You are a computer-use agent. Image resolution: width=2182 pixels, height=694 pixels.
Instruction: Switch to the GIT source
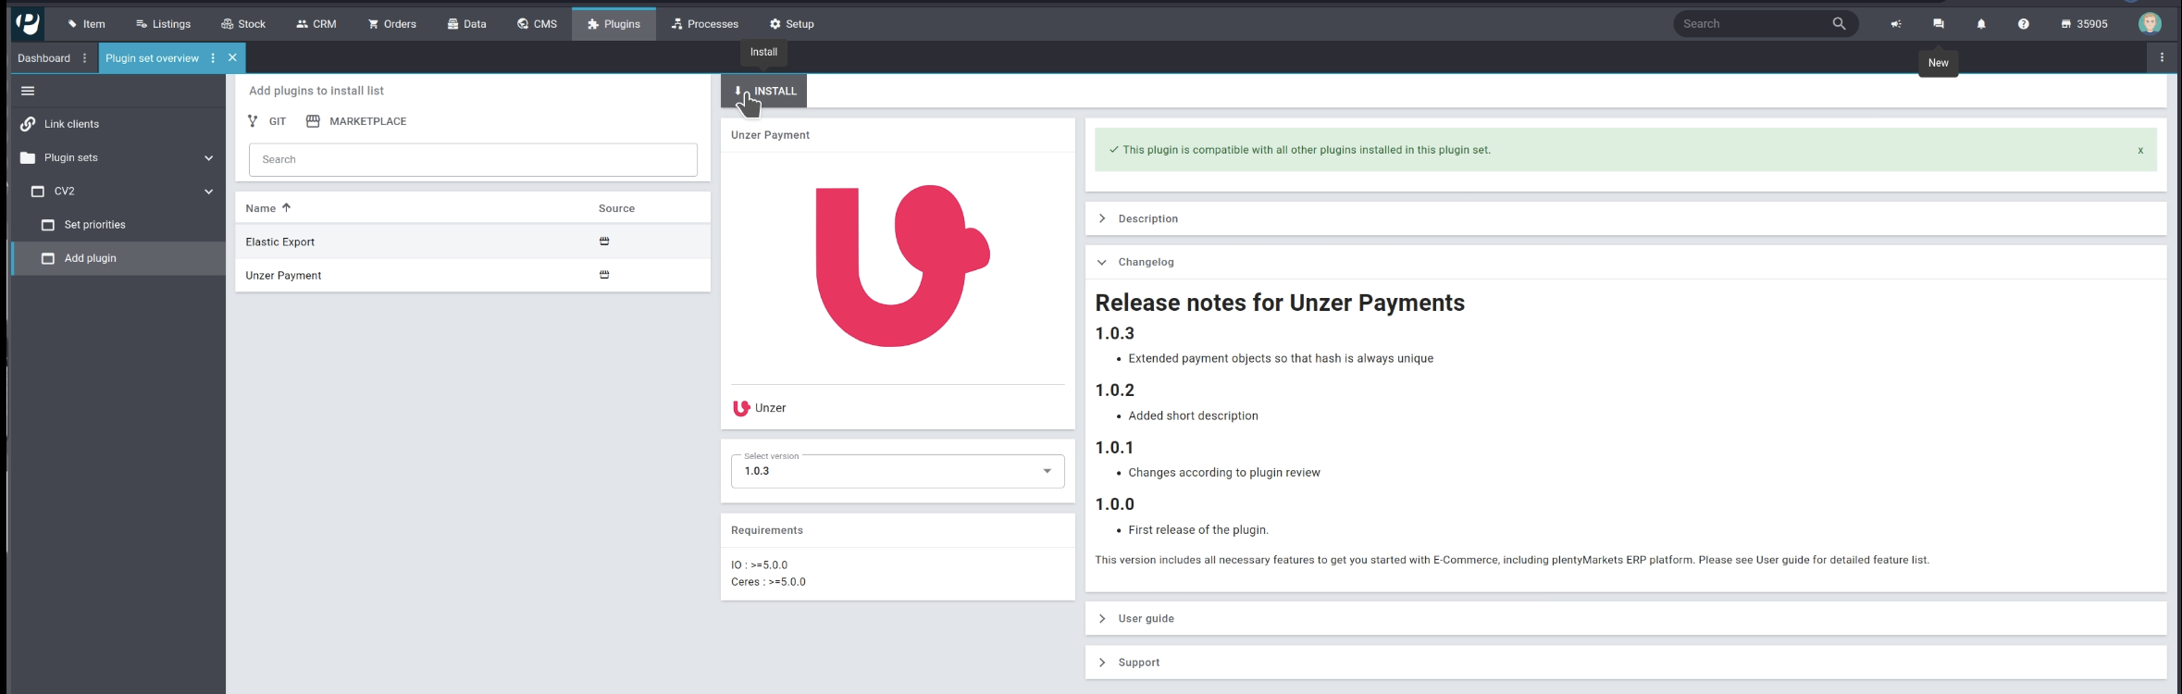pyautogui.click(x=267, y=121)
